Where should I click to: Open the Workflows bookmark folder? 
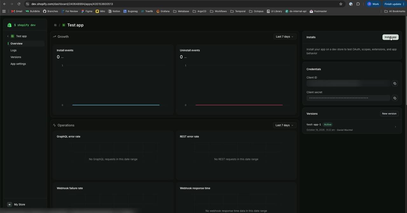(218, 11)
